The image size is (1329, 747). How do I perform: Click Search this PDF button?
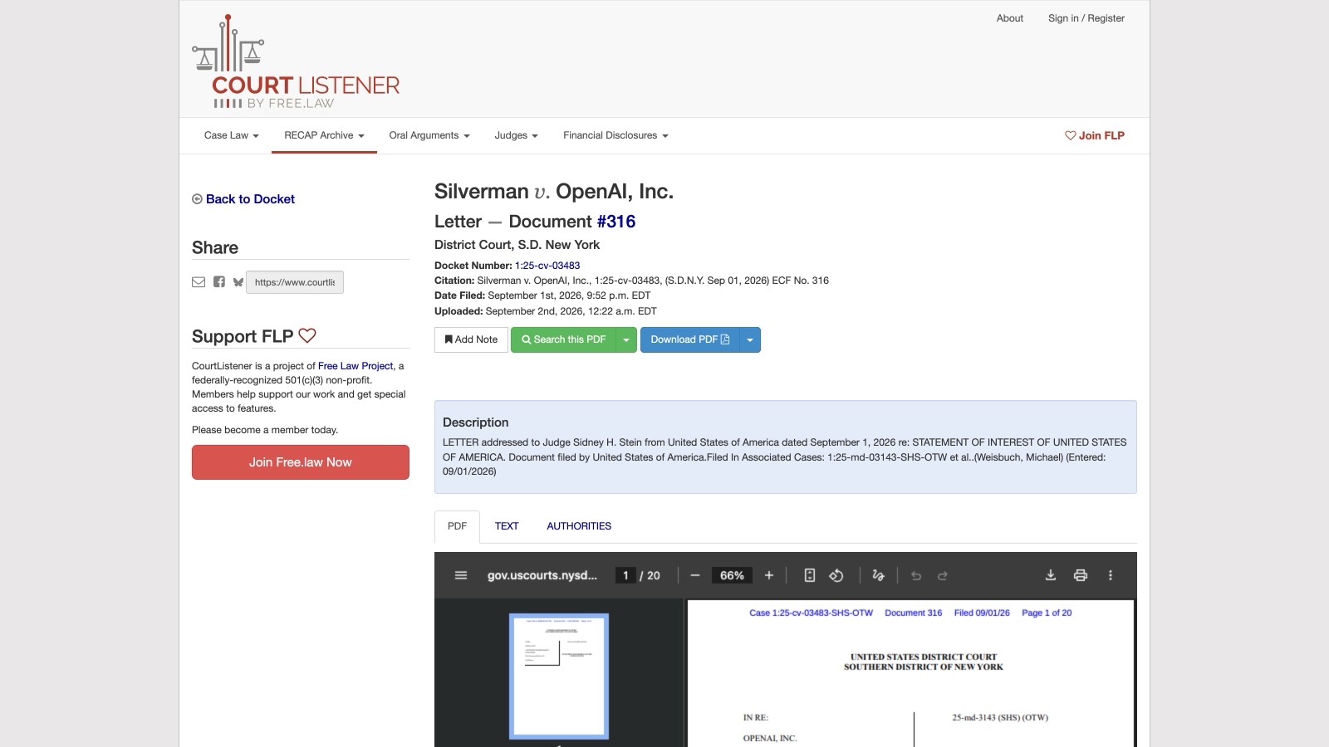point(563,339)
